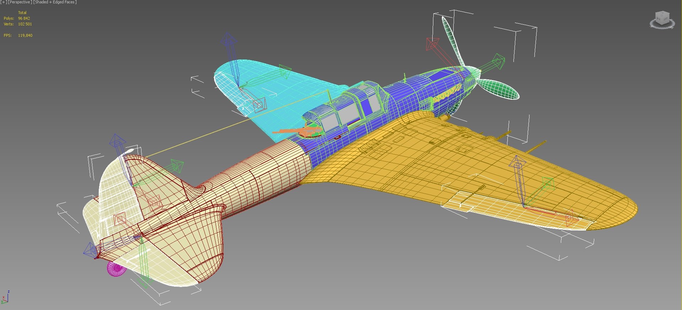Click the ViewCube navigation widget
682x310 pixels.
point(662,20)
